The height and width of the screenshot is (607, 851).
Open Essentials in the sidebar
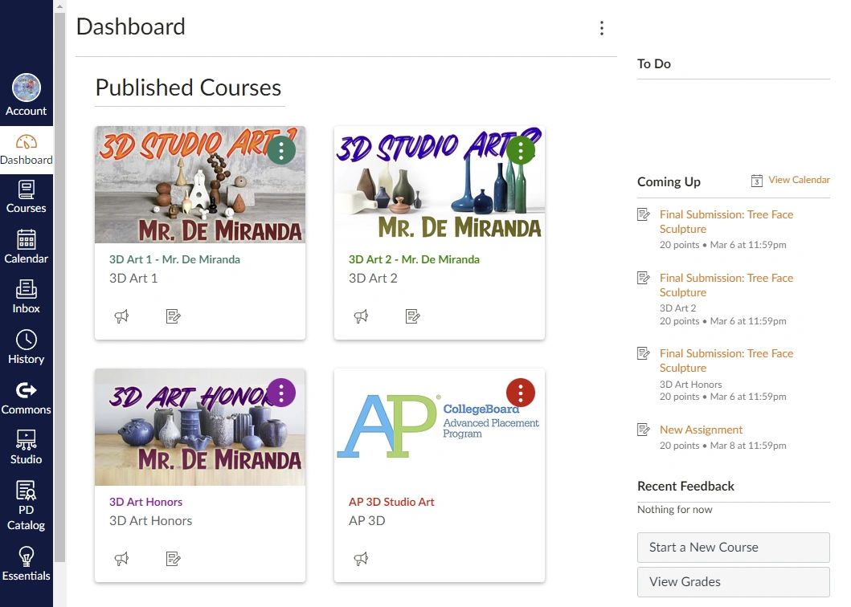pyautogui.click(x=26, y=564)
